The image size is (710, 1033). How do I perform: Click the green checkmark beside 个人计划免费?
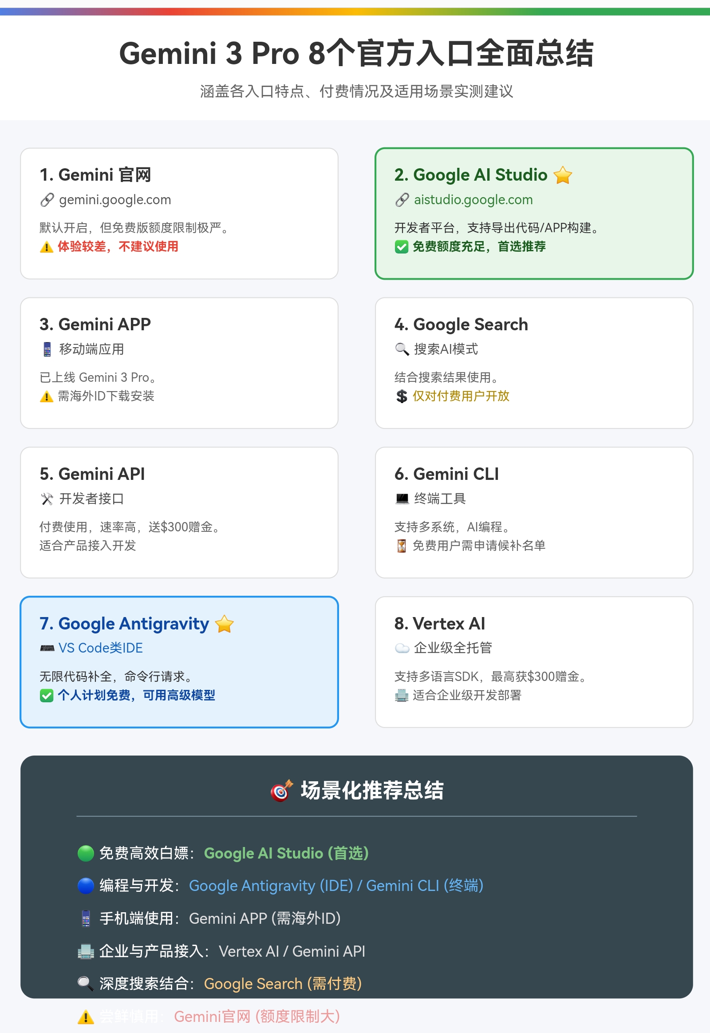[47, 695]
